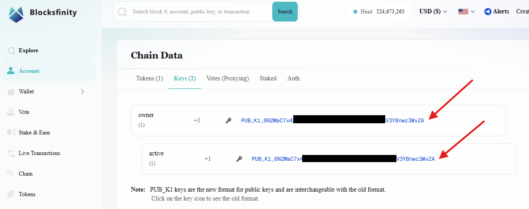Click the Blocksfinity logo icon
The width and height of the screenshot is (529, 209).
tap(16, 14)
